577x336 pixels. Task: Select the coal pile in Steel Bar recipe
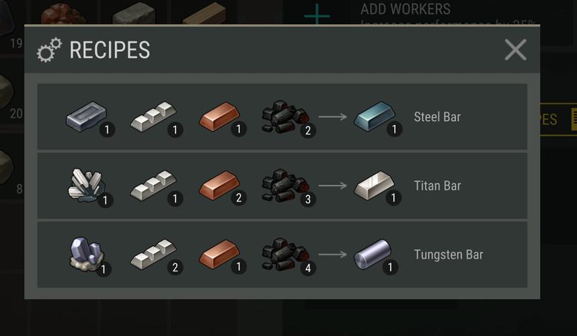pos(285,117)
